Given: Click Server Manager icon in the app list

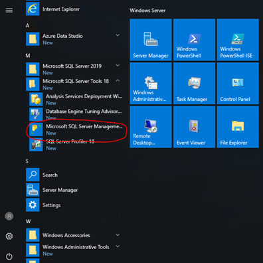Looking at the screenshot, I should pos(33,190).
